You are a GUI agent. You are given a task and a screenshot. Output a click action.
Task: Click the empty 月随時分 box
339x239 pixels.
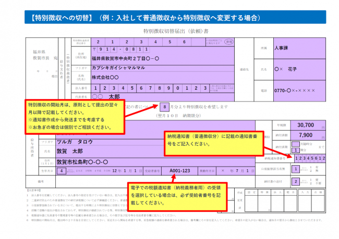(x=296, y=144)
